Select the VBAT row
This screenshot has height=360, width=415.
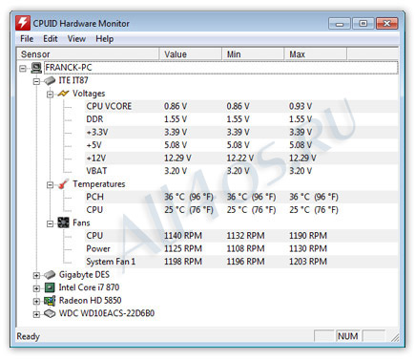(x=241, y=171)
